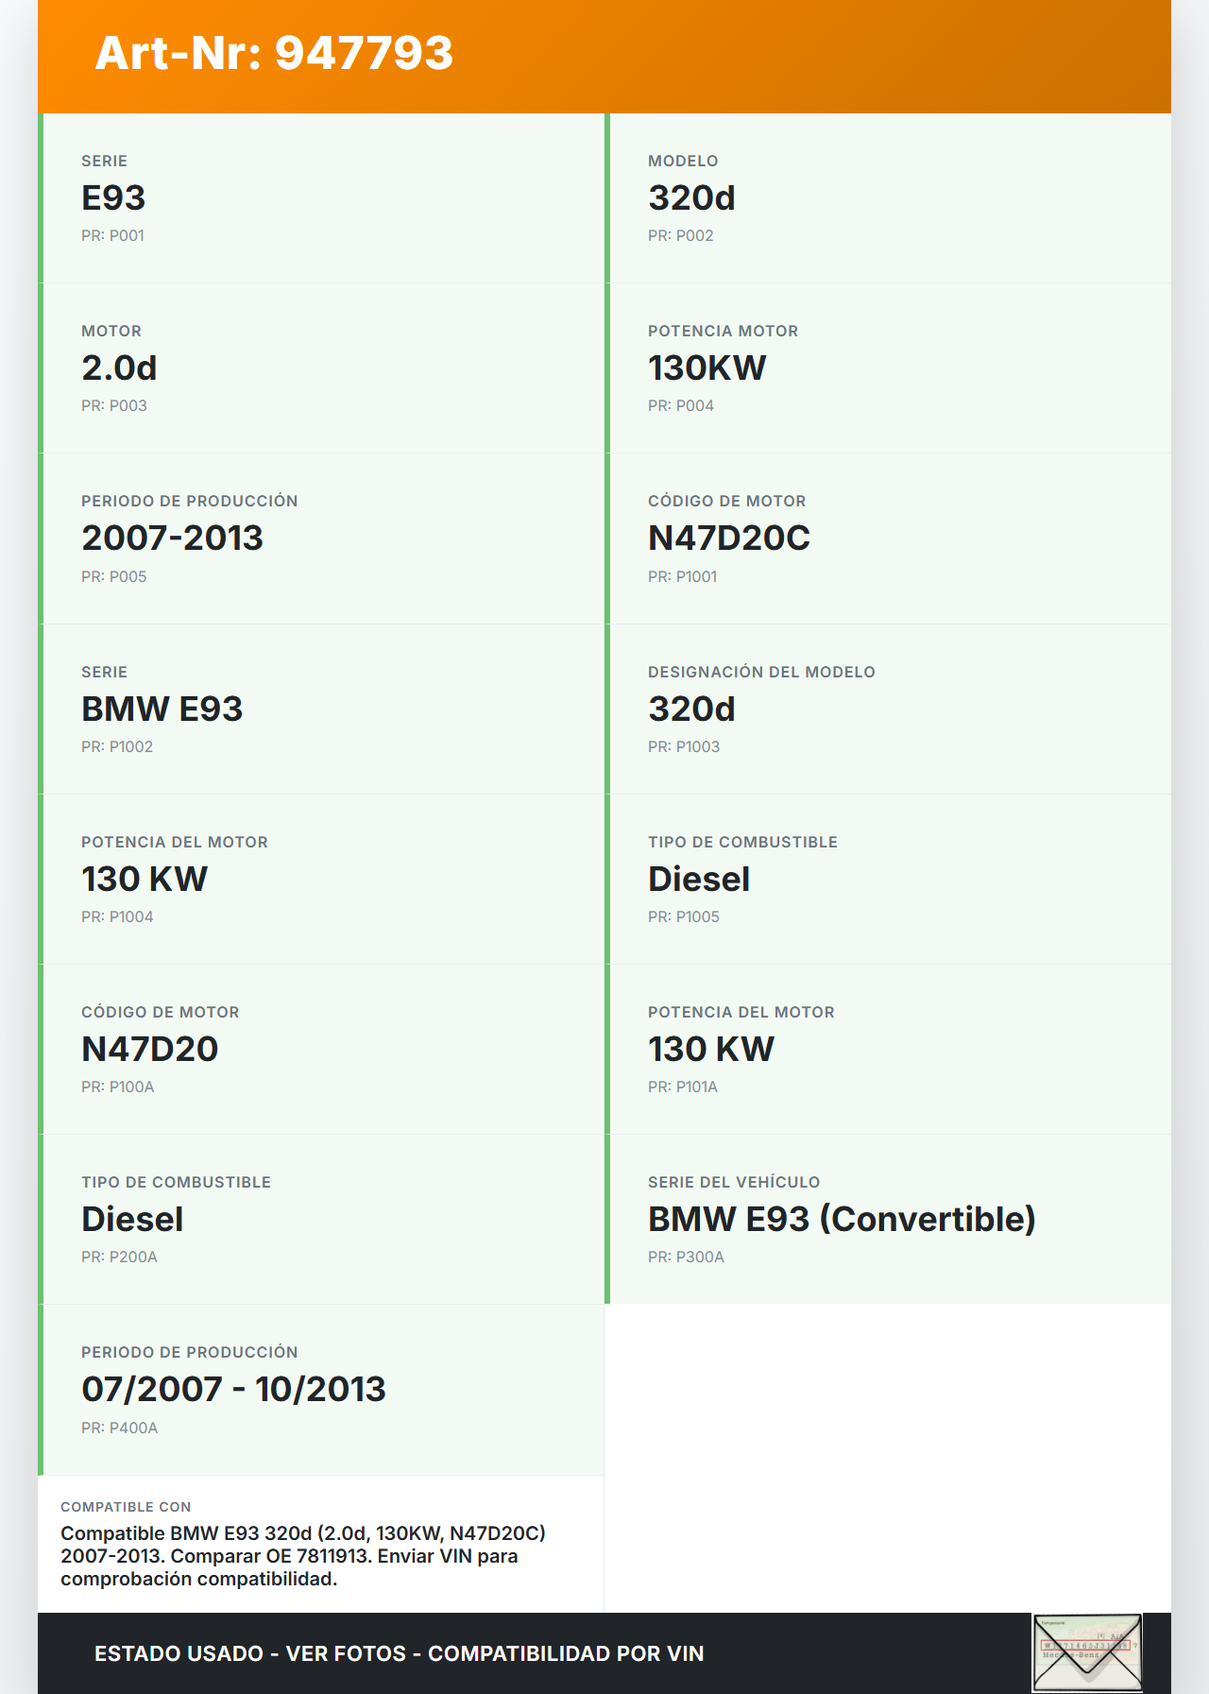
Task: Select the Serie E93 card with PR: P001
Action: [x=321, y=198]
